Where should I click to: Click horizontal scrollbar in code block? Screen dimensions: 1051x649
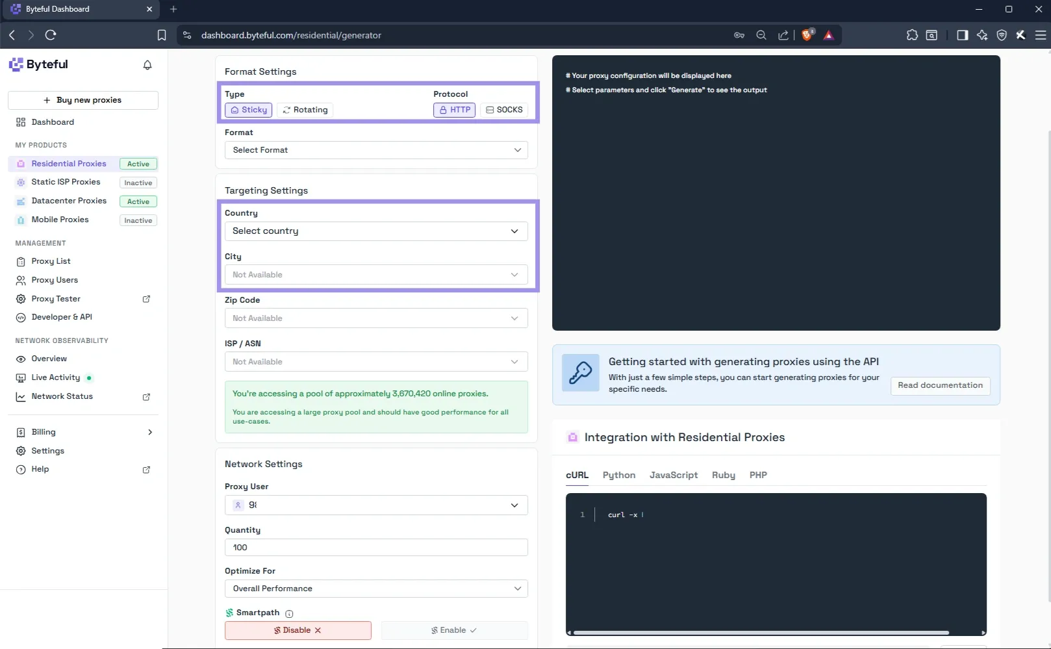click(761, 633)
